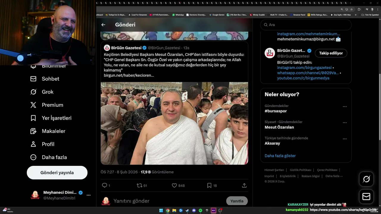381x214 pixels.
Task: Open Epic Games launcher from taskbar
Action: tap(207, 210)
